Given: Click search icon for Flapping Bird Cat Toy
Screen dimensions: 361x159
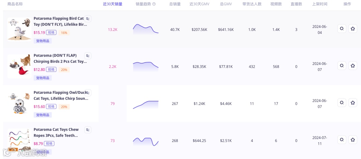Looking at the screenshot, I should pos(342,29).
